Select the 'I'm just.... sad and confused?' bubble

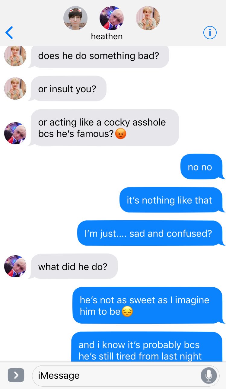pyautogui.click(x=150, y=233)
